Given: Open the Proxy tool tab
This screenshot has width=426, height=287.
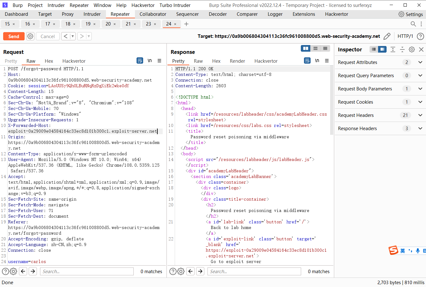Looking at the screenshot, I should pyautogui.click(x=67, y=14).
